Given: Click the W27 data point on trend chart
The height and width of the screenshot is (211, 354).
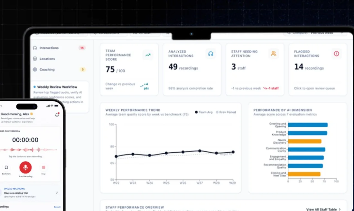Looking at the screenshot, I should click(200, 151).
